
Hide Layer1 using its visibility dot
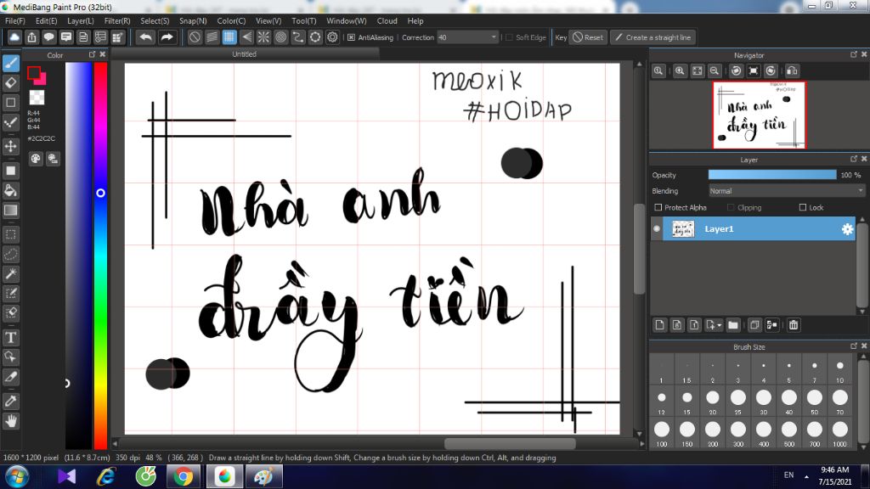657,229
